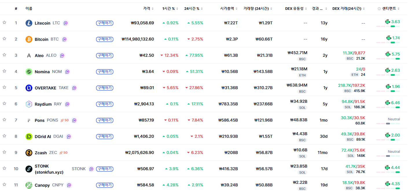Star Litecoin to add to watchlist
Viewport: 412px width, 191px height.
pos(4,23)
